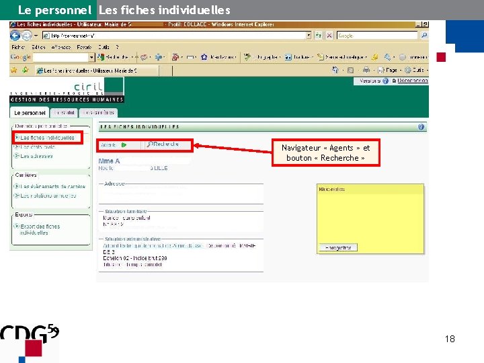Refresh the page with the green arrows button
The image size is (484, 363).
318,36
